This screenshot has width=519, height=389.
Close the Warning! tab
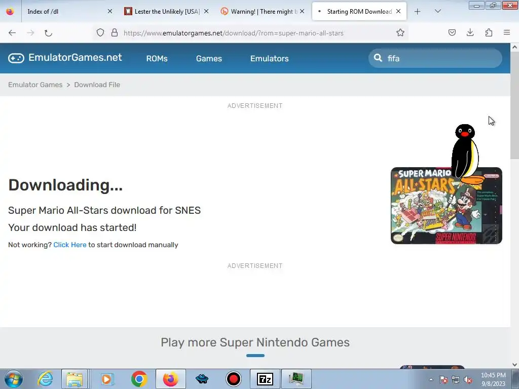(x=302, y=12)
